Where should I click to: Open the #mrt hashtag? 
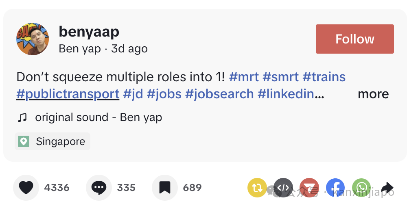click(244, 77)
